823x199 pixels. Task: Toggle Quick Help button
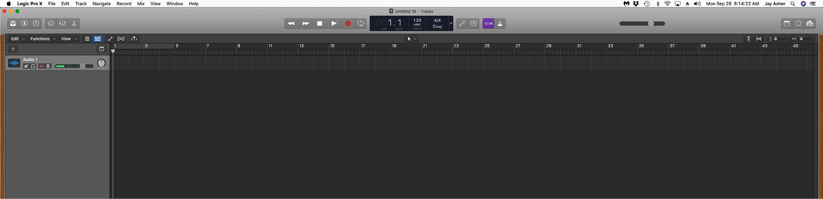[x=36, y=23]
